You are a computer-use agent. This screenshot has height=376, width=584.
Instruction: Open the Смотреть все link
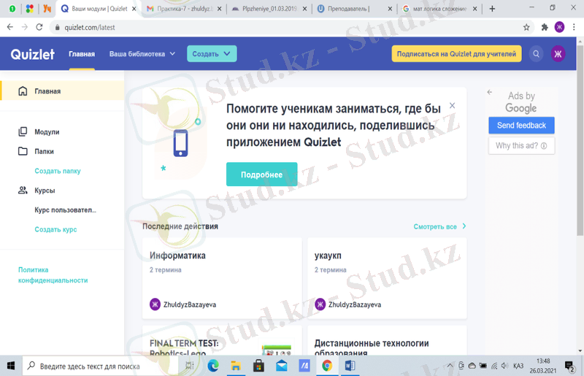coord(435,226)
